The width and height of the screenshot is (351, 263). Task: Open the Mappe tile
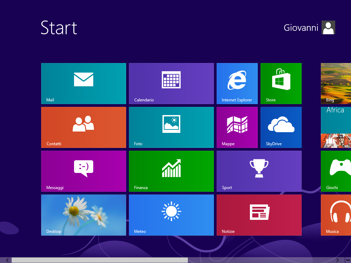[x=237, y=127]
